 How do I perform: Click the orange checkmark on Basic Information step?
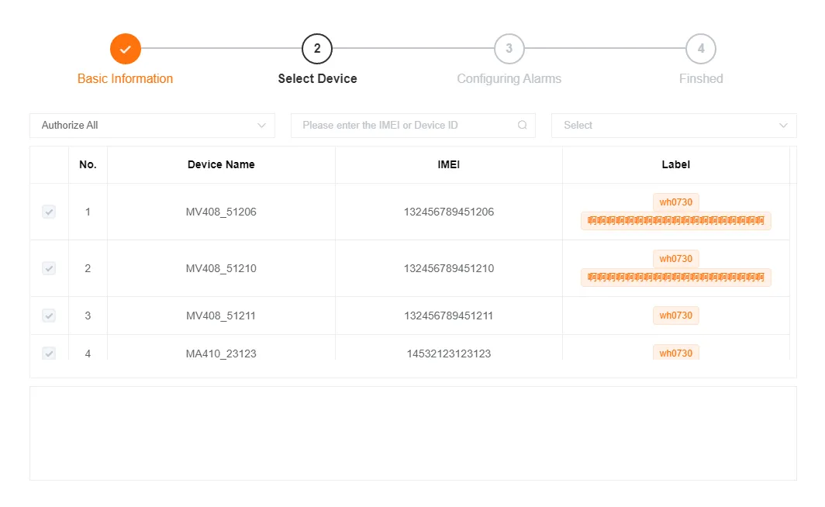click(x=125, y=48)
